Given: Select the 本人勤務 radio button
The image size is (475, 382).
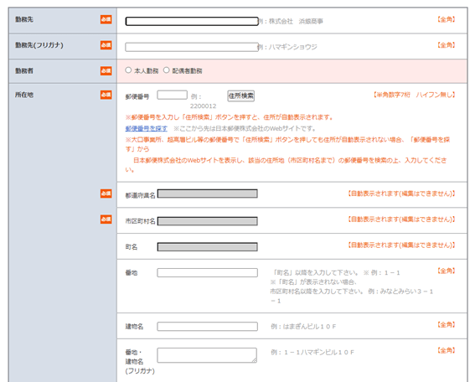Looking at the screenshot, I should pyautogui.click(x=128, y=70).
